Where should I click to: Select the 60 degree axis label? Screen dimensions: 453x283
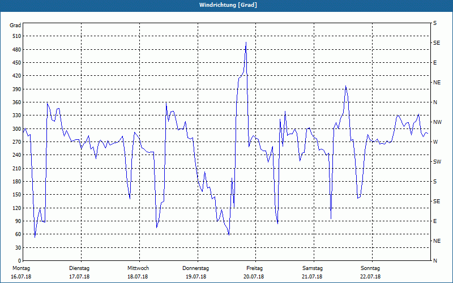pos(18,234)
